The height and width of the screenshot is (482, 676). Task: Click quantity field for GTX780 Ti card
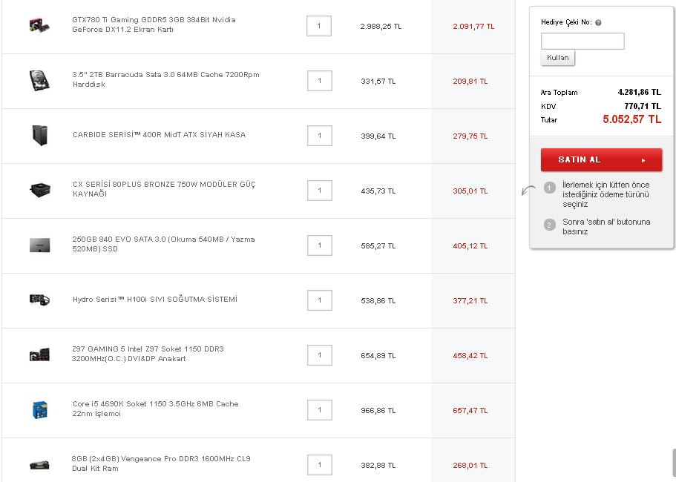point(319,26)
